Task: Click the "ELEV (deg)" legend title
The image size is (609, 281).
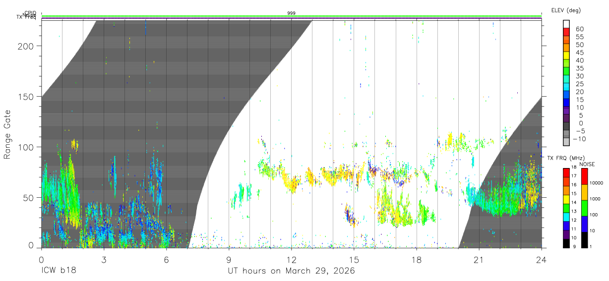Action: click(x=566, y=10)
